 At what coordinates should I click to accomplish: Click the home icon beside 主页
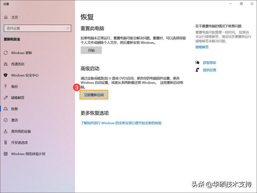(6, 17)
